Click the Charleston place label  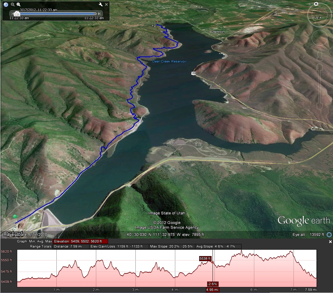click(x=218, y=32)
